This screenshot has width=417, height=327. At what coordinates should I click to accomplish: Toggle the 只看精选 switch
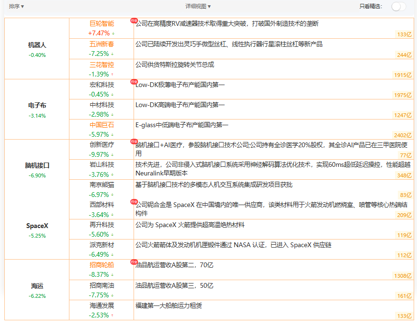(x=398, y=7)
